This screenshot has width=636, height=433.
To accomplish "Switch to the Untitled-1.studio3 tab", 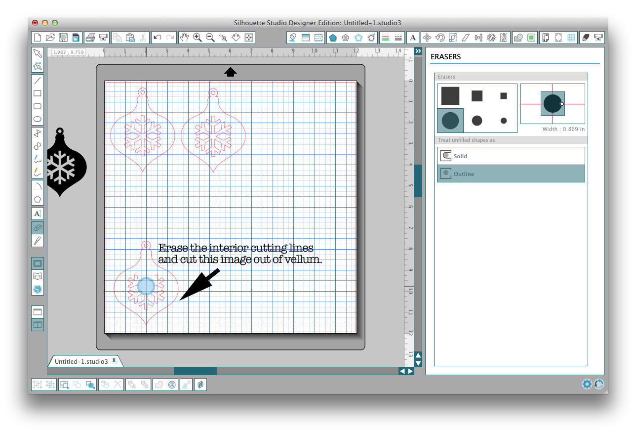I will pos(81,361).
